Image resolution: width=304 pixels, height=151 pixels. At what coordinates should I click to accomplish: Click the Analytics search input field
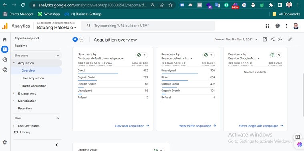pos(148,26)
